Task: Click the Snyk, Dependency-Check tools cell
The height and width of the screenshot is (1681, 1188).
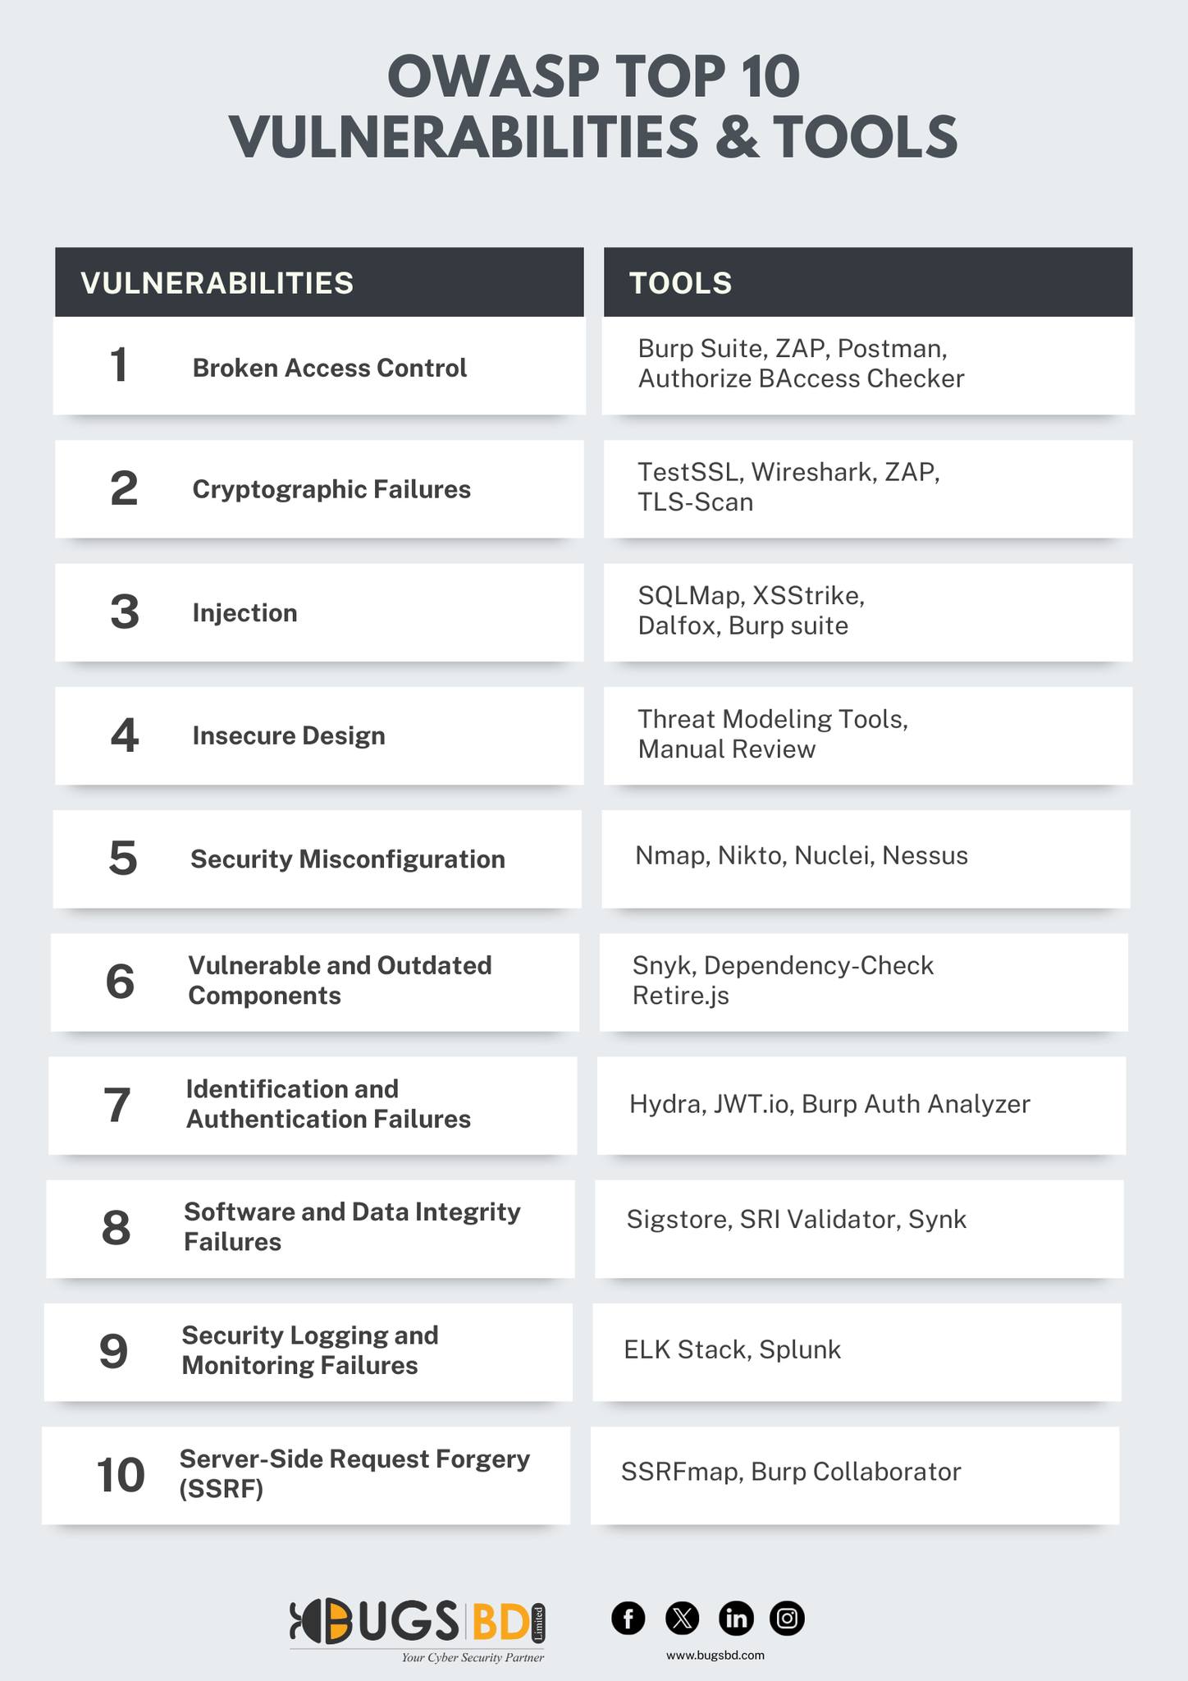Action: [x=864, y=982]
